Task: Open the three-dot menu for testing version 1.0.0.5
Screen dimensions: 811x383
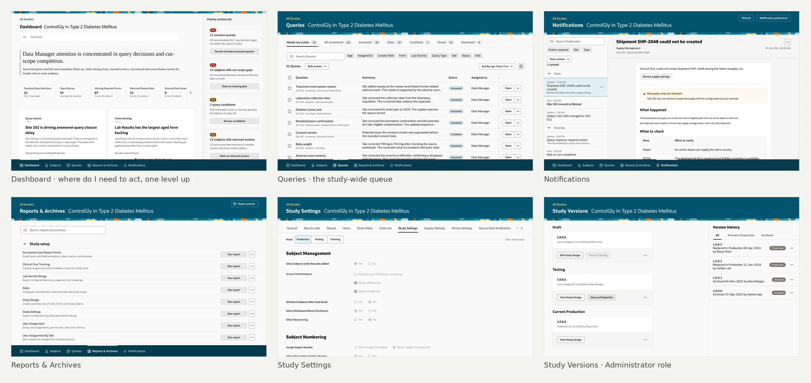Action: [x=645, y=298]
